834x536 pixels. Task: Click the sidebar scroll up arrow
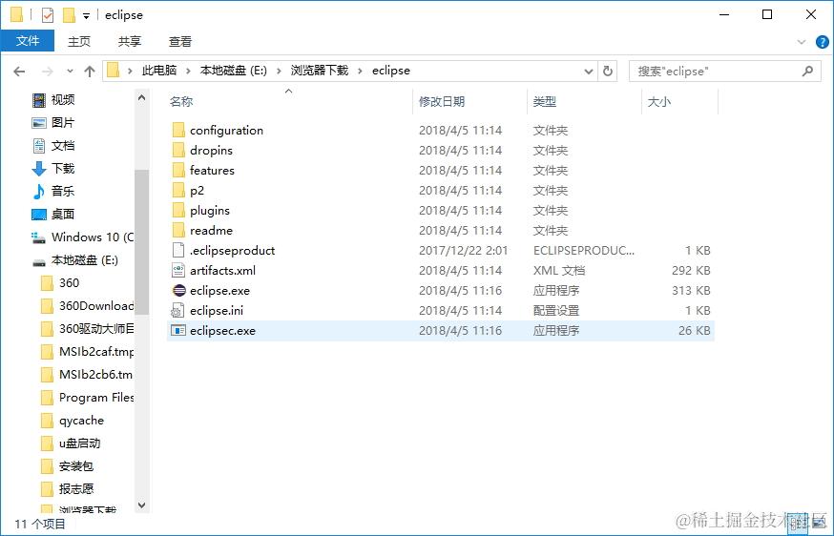141,97
